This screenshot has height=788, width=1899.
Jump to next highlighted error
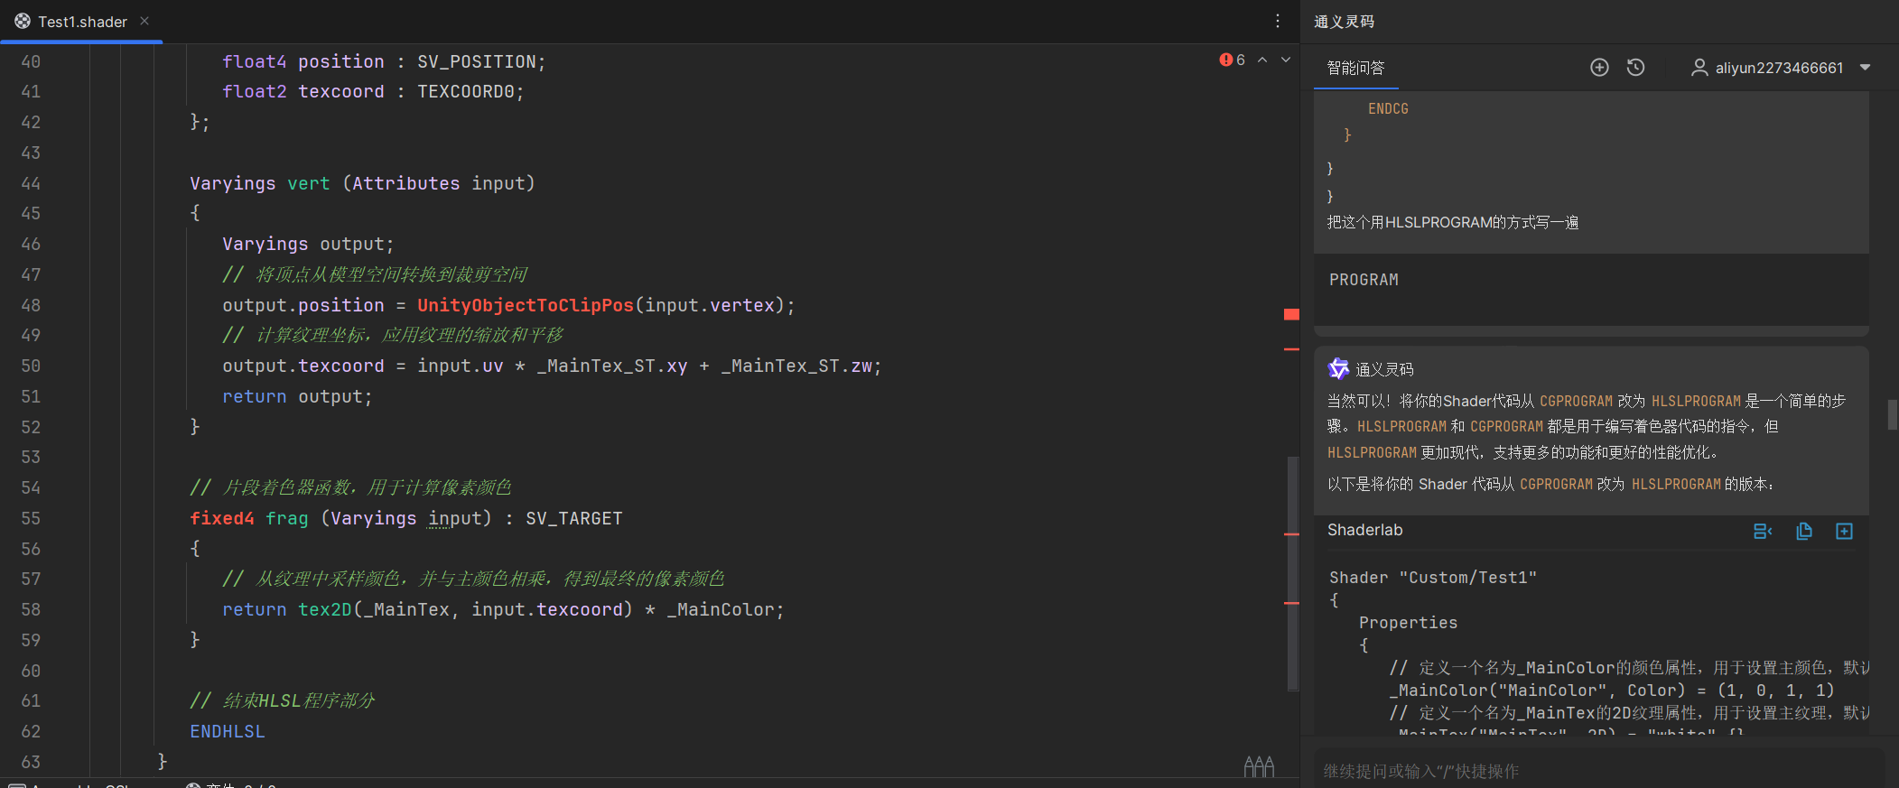point(1286,60)
